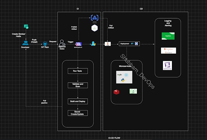Viewport: 207px width, 140px height.
Task: Select the Fail pipeline label
Action: (44, 102)
